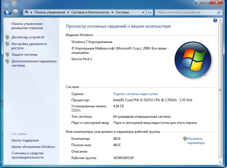Click the Back navigation arrow button
Viewport: 227px width, 168px height.
point(8,12)
